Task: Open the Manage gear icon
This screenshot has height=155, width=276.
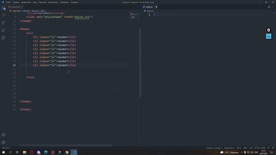Action: (x=3, y=142)
